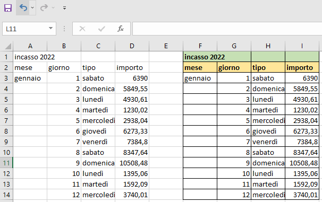
Task: Select column B header
Action: coord(64,46)
